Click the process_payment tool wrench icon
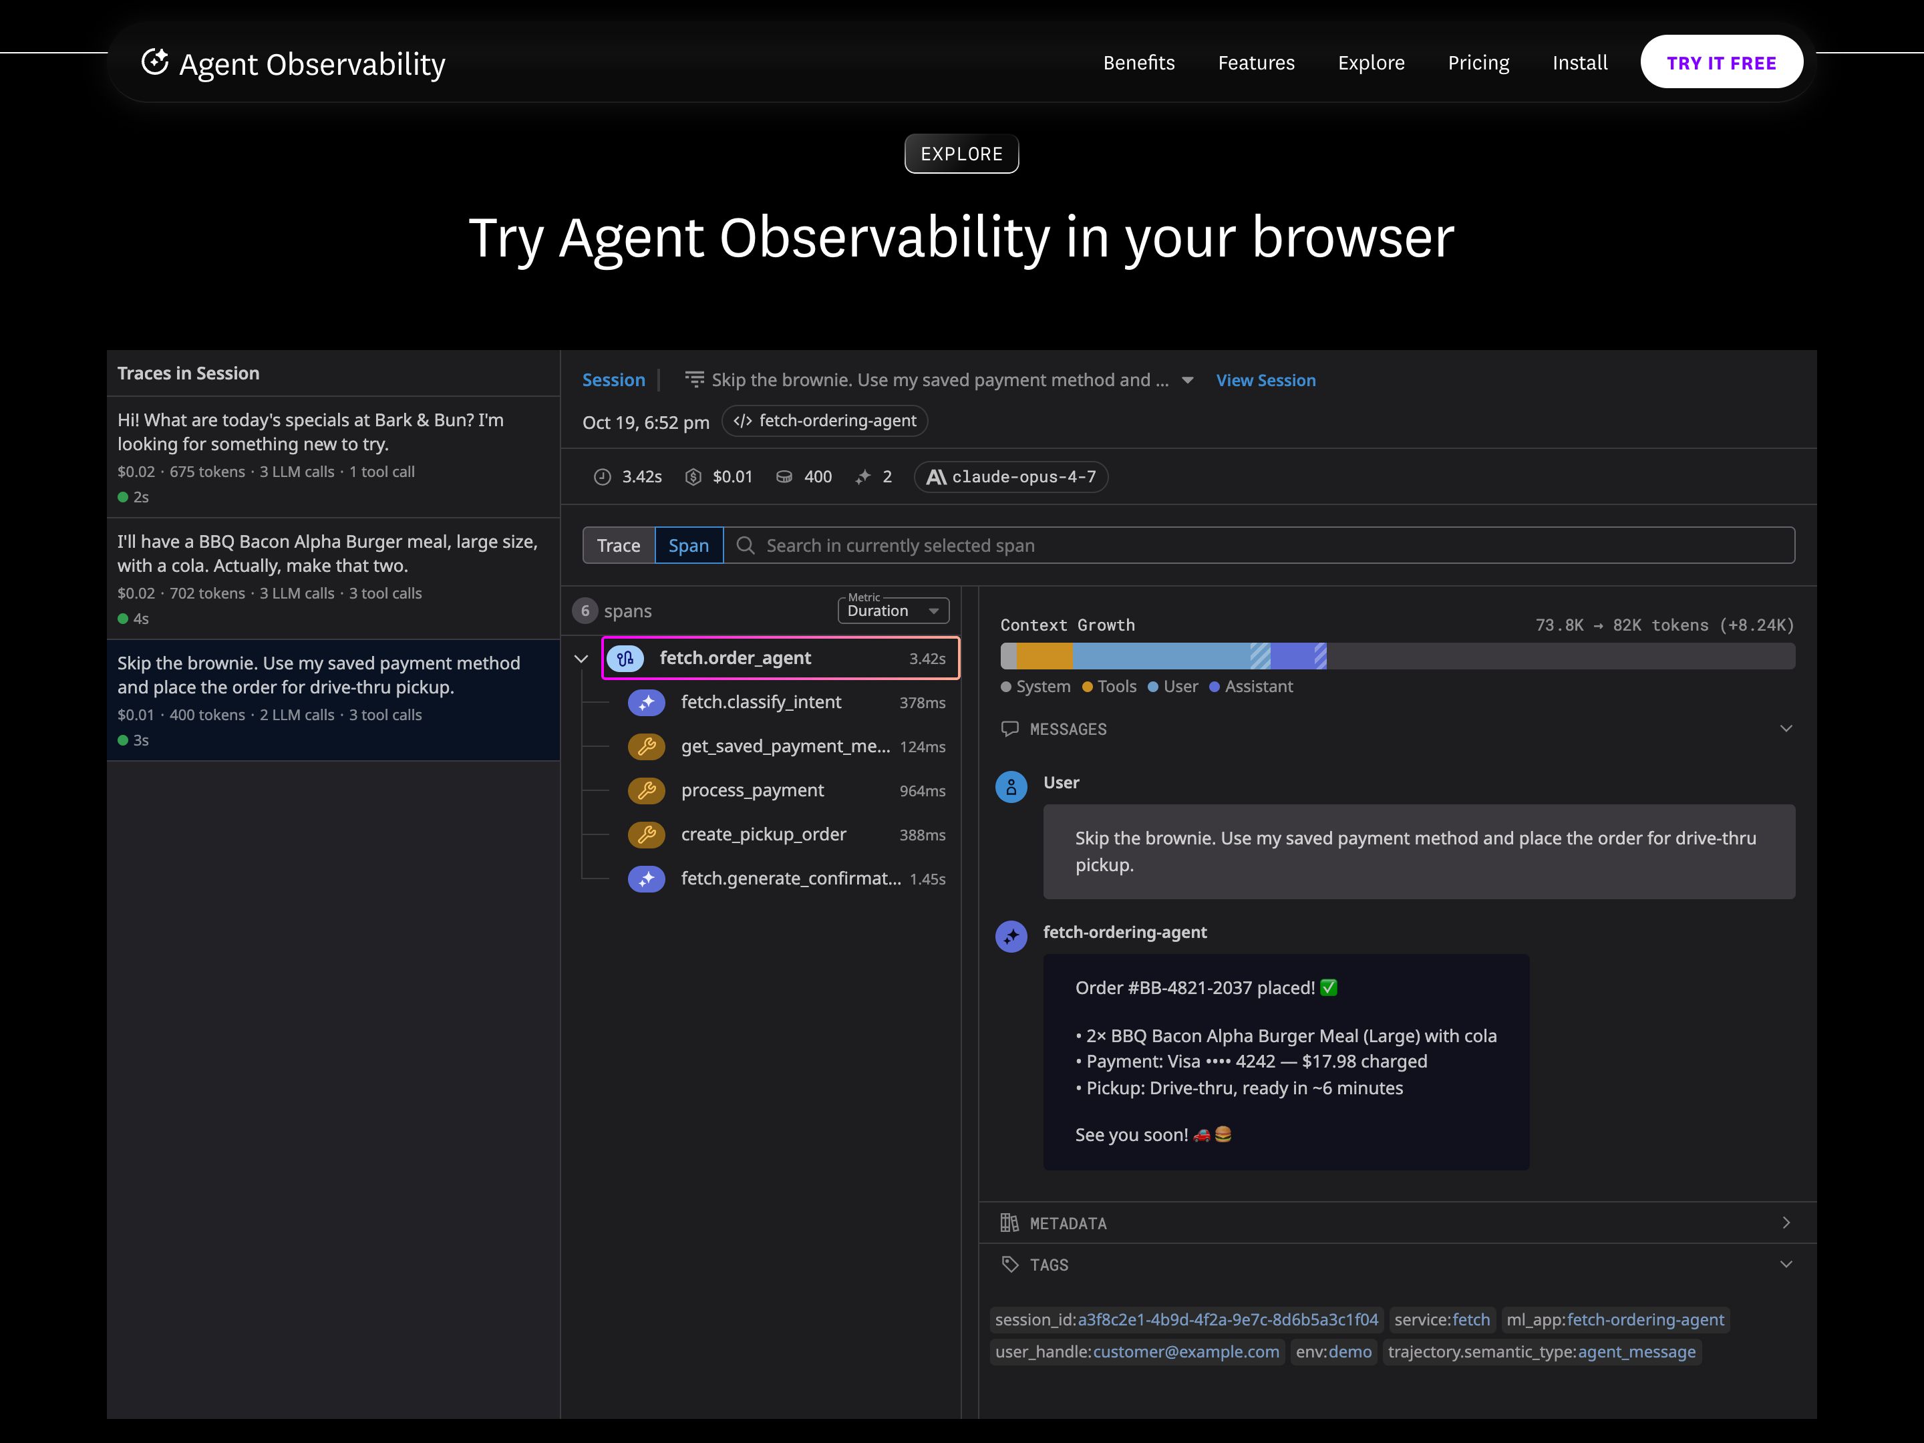The width and height of the screenshot is (1924, 1443). point(646,791)
